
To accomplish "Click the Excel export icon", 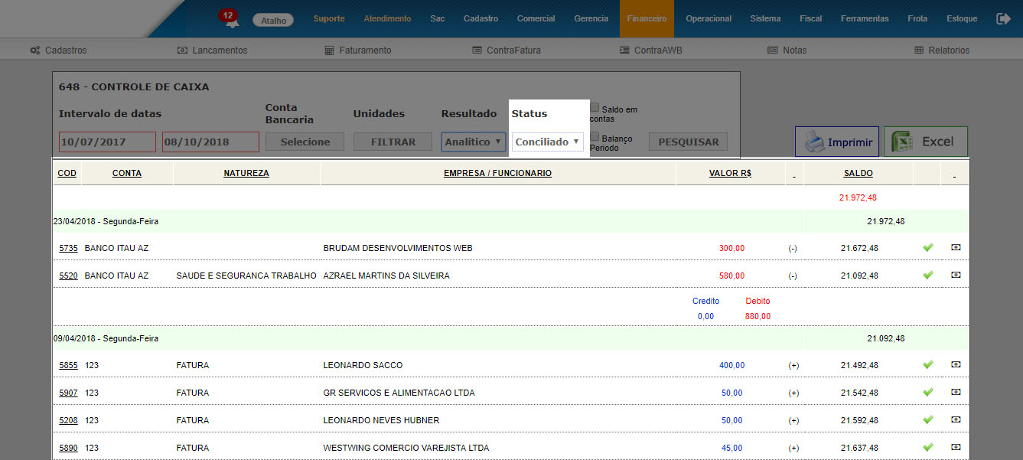I will coord(904,142).
